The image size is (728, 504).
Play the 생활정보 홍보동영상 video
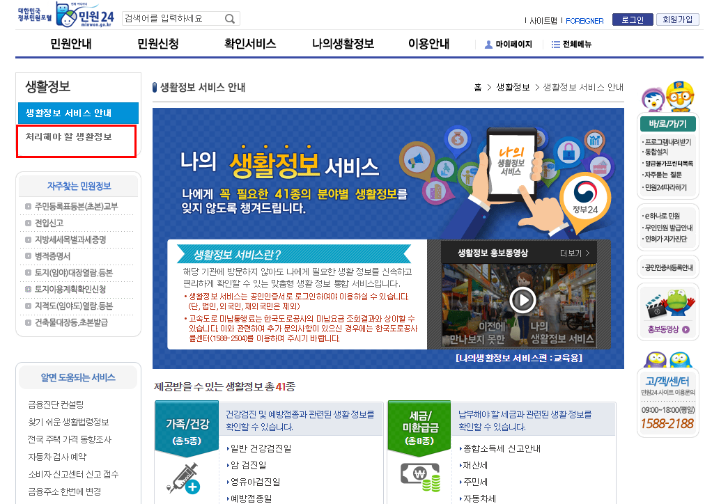[x=522, y=300]
